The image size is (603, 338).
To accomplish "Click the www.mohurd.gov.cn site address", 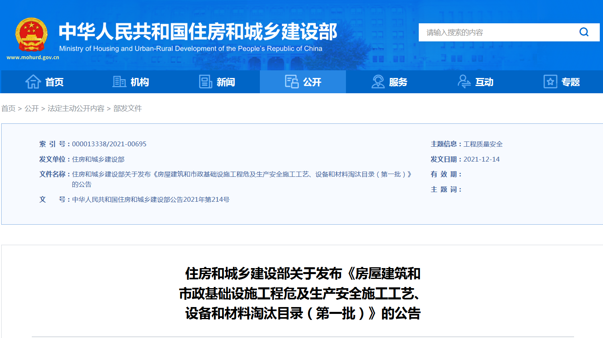I will pos(33,57).
